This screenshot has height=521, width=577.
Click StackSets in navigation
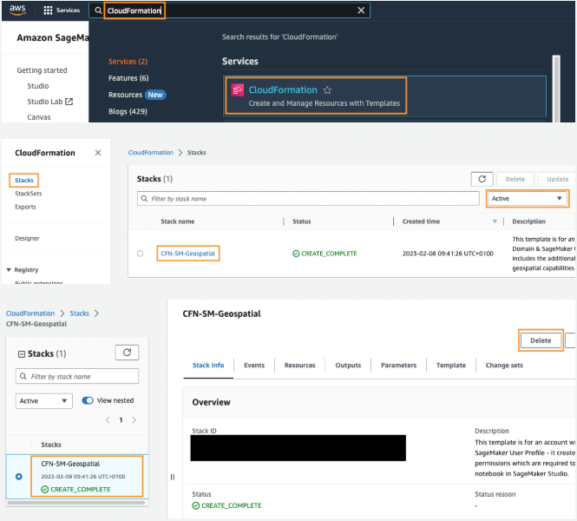(29, 194)
